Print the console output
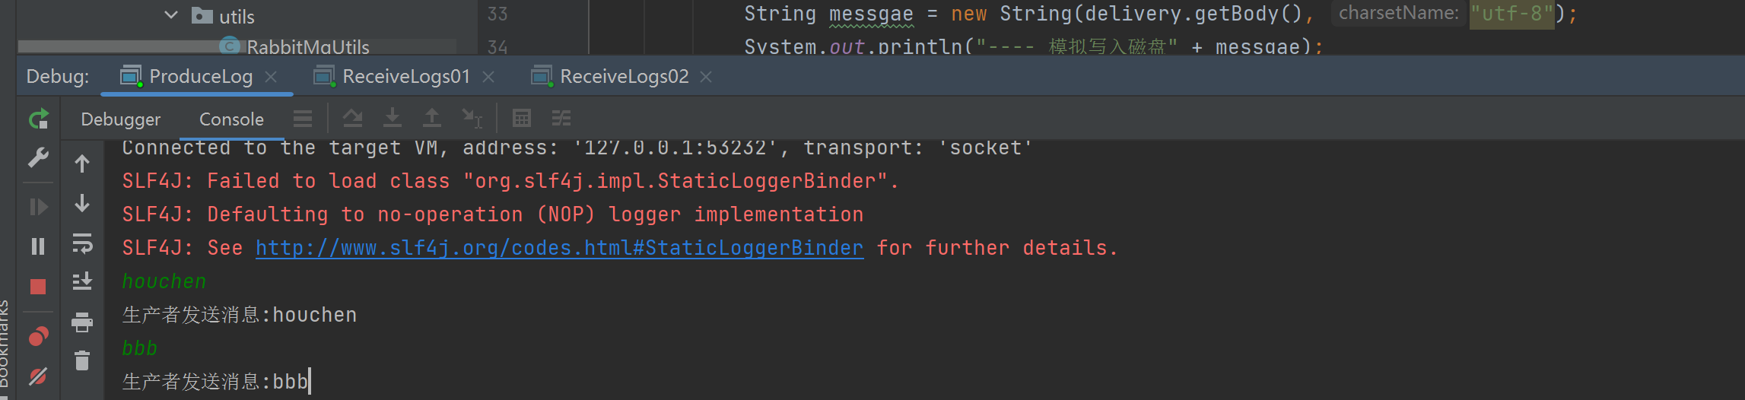 [82, 322]
